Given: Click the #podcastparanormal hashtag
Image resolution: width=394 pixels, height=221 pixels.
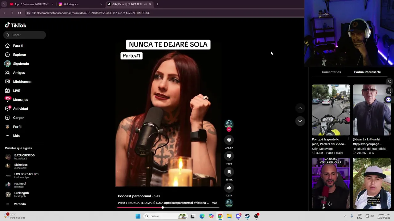Looking at the screenshot, I should coord(178,203).
